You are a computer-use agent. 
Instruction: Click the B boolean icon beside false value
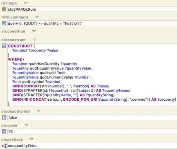4,117
